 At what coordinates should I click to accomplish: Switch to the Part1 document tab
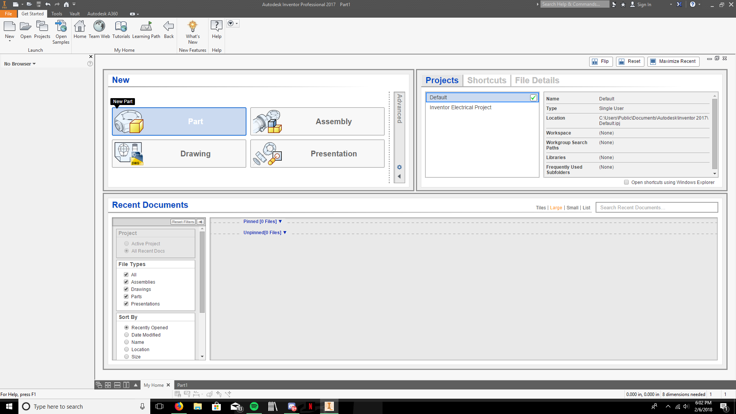click(182, 385)
